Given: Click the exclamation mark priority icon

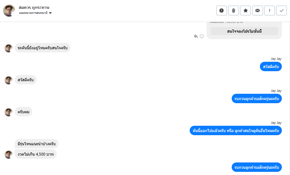Looking at the screenshot, I should [270, 11].
